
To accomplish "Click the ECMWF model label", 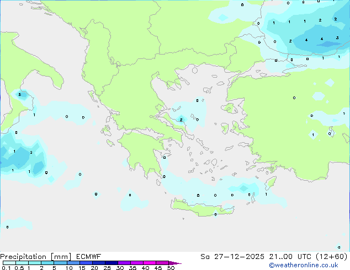I will coord(89,257).
